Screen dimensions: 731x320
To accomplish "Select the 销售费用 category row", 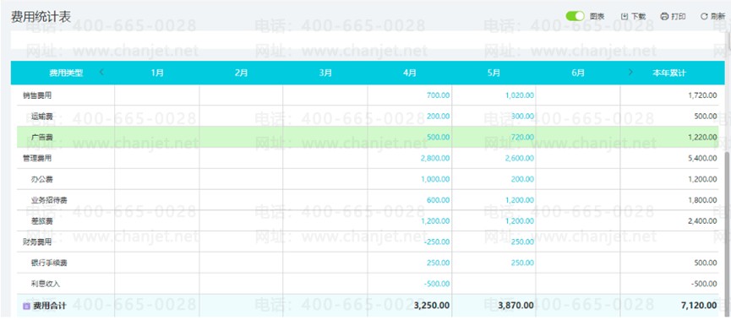I will [x=364, y=95].
